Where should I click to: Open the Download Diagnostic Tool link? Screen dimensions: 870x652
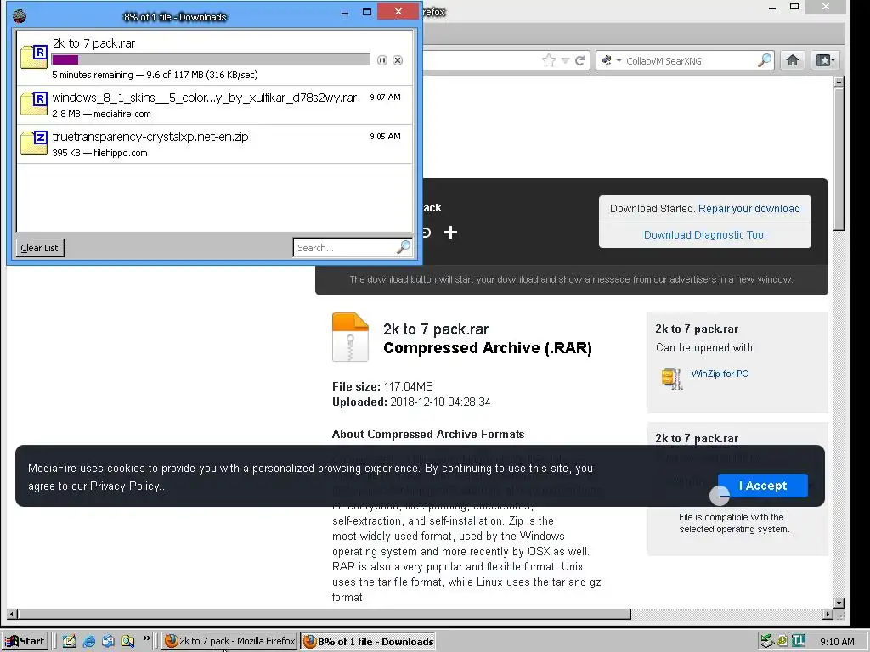point(704,235)
